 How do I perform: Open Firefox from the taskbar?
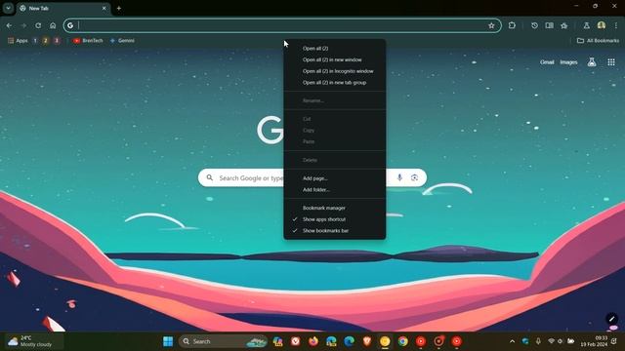313,341
